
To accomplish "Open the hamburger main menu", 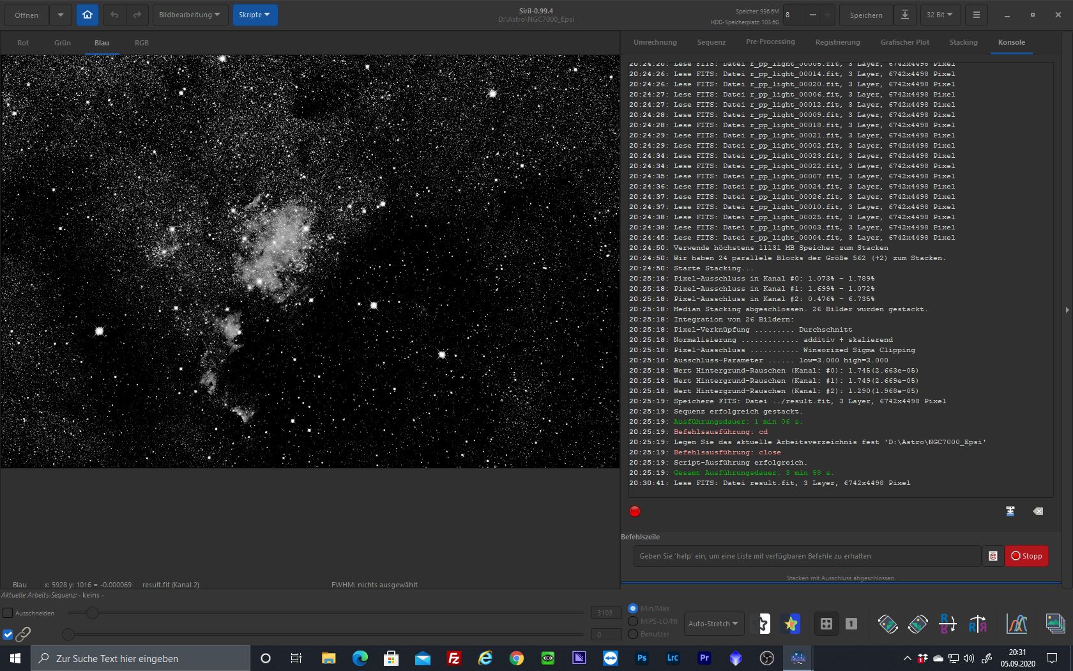I will point(976,15).
